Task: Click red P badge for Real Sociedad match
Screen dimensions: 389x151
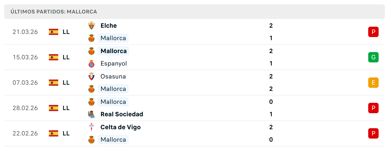Action: [373, 108]
